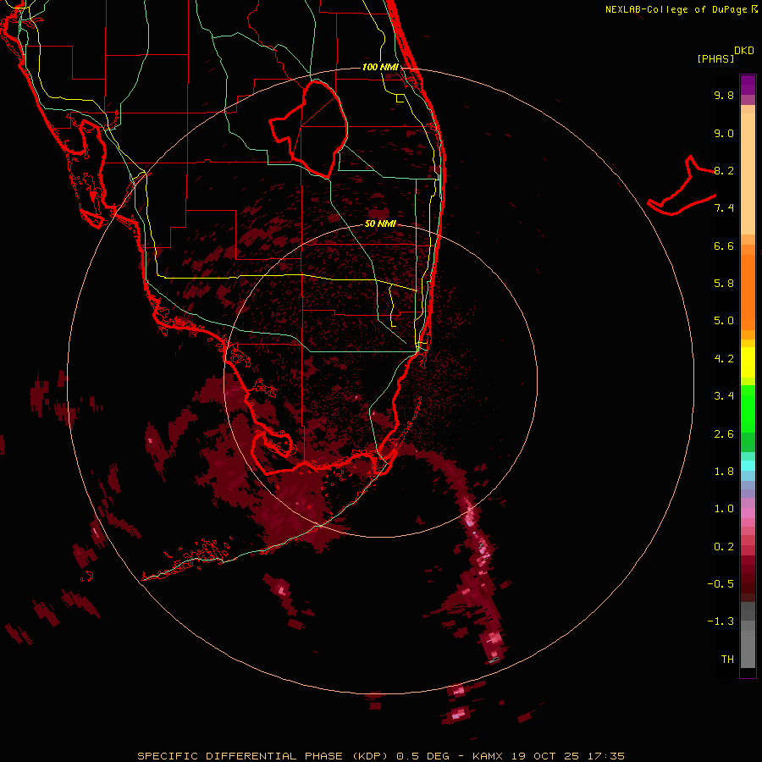This screenshot has height=762, width=762.
Task: Click the 50 NMI range ring label
Action: coord(380,224)
